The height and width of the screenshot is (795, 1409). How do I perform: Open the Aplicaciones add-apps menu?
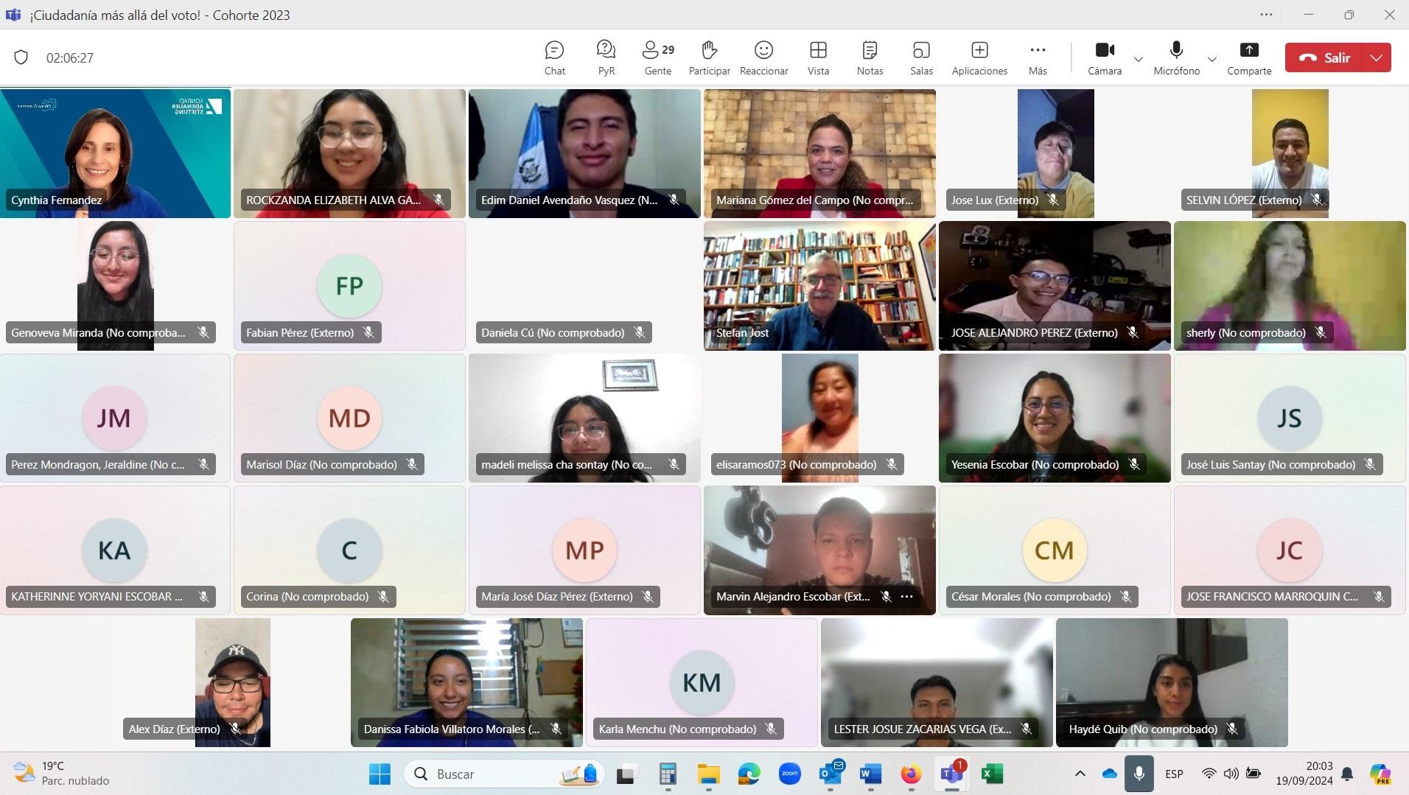pos(979,57)
